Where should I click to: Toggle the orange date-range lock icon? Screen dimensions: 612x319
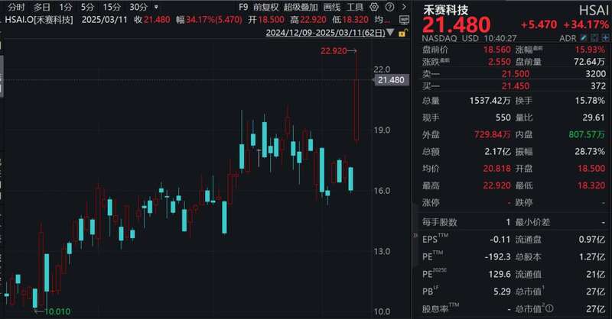403,33
